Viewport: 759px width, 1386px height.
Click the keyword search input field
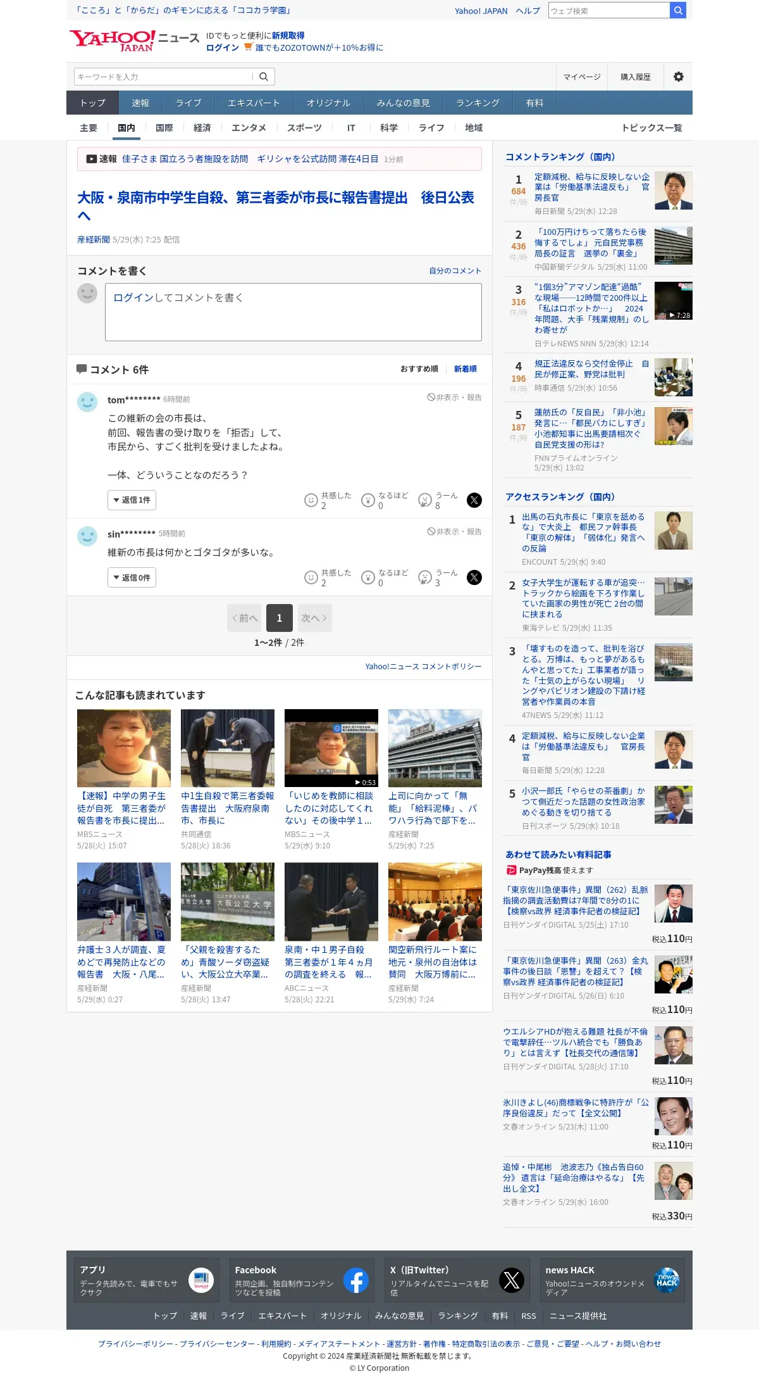(163, 77)
